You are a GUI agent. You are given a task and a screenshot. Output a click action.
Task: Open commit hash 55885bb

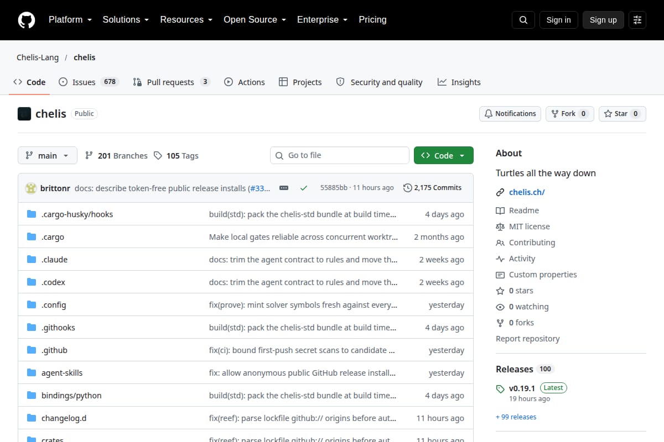[x=334, y=188]
